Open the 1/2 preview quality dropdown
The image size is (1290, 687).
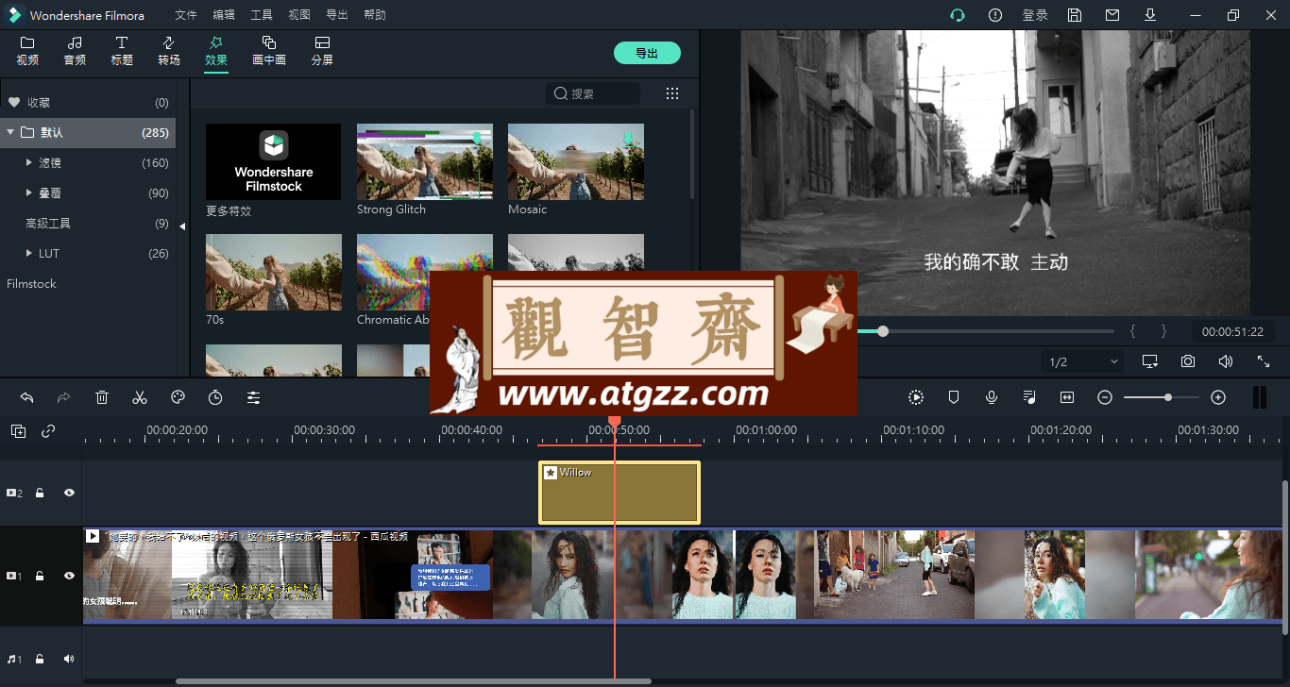[1082, 361]
